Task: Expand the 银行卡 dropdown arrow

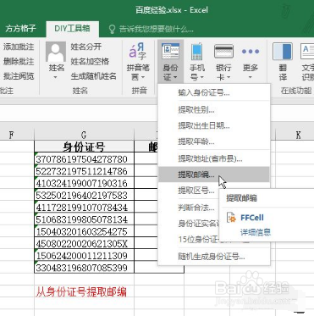Action: [x=229, y=77]
